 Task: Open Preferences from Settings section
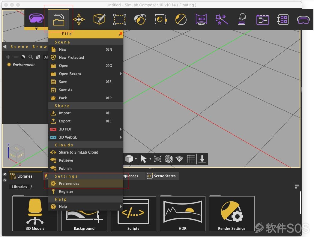(86, 184)
